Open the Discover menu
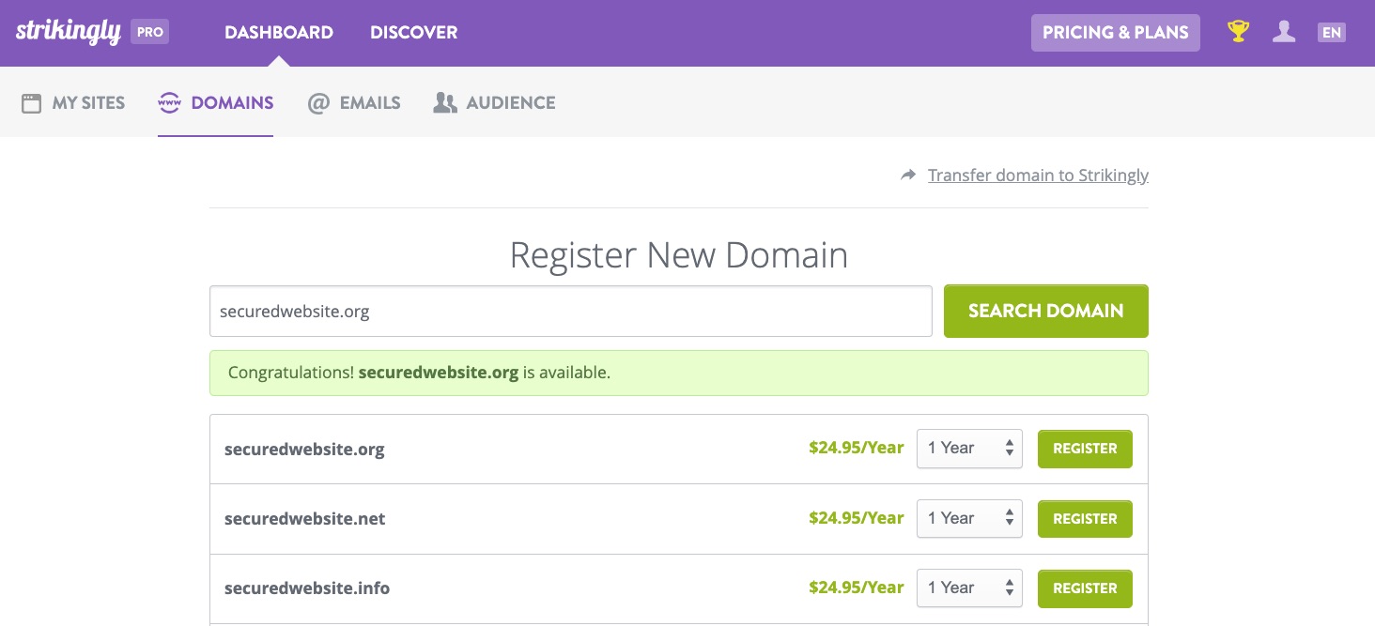 click(x=413, y=33)
